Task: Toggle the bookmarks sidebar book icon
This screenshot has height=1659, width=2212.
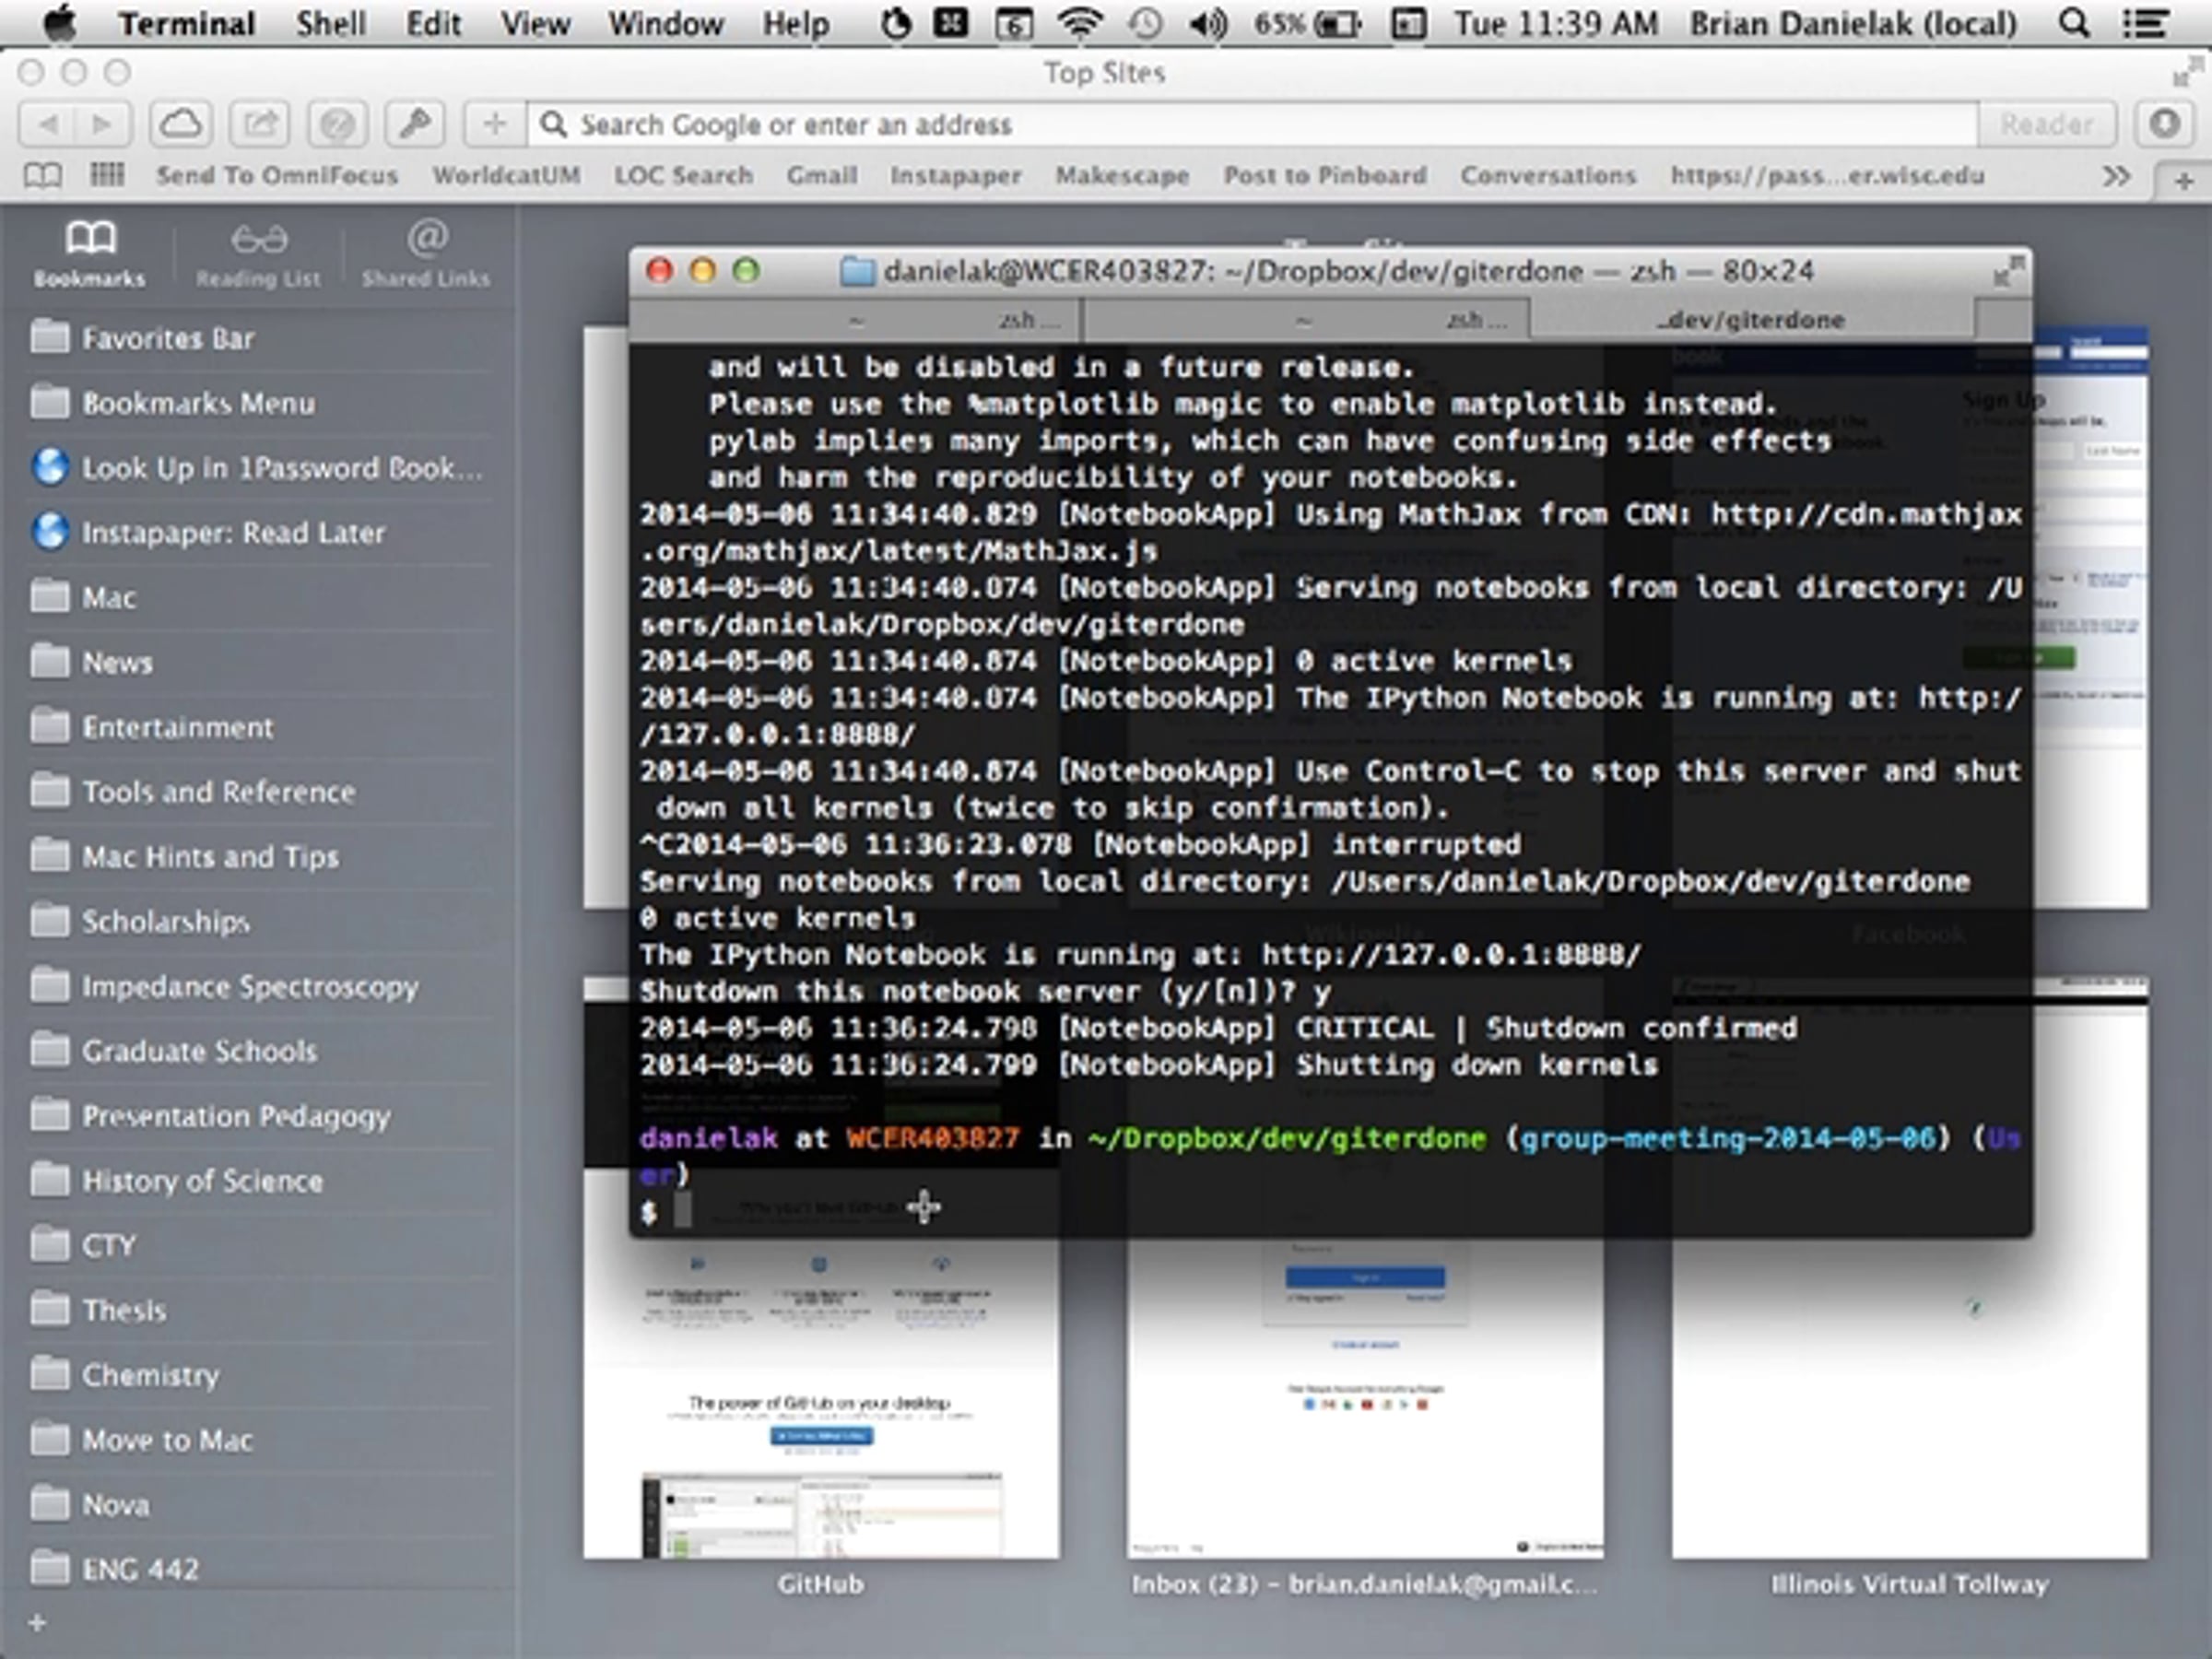Action: (42, 176)
